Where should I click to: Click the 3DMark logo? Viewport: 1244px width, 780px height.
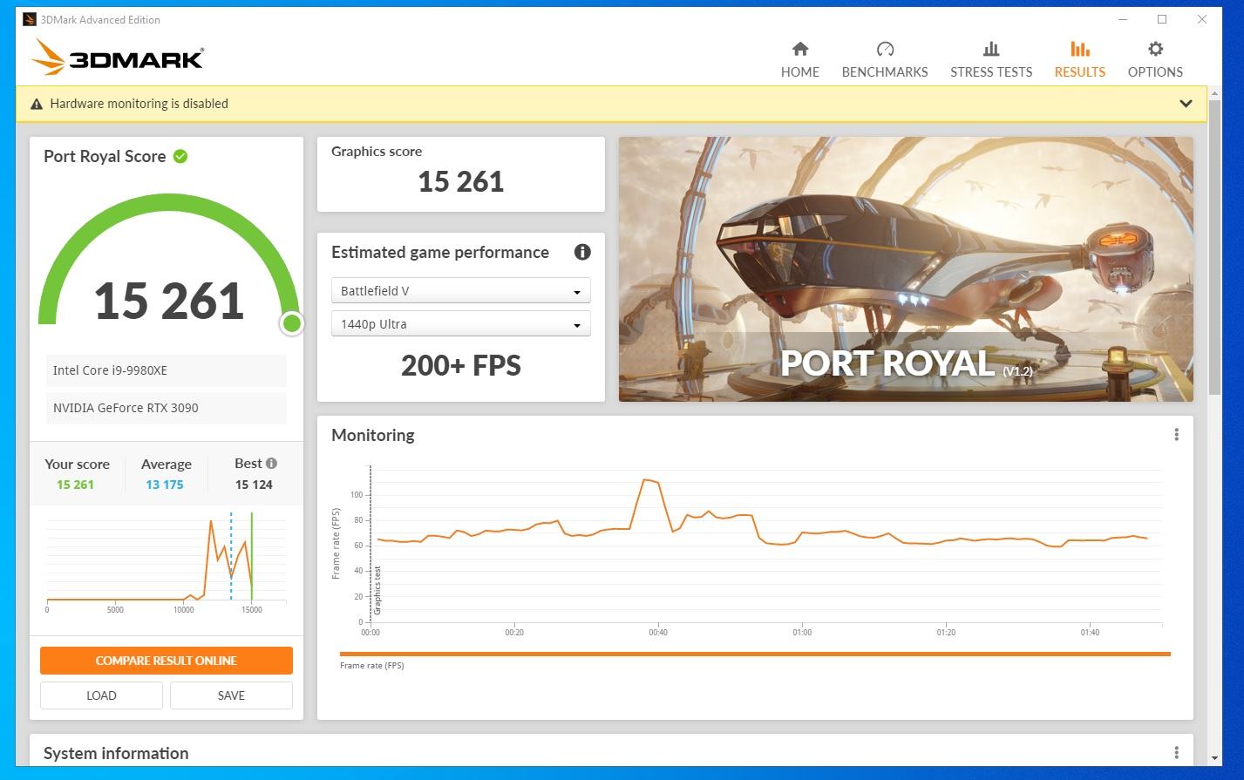(118, 58)
